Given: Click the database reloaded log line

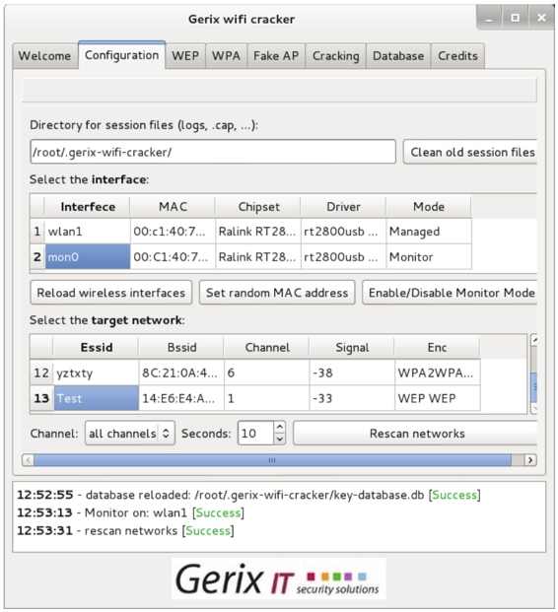Looking at the screenshot, I should click(x=248, y=495).
